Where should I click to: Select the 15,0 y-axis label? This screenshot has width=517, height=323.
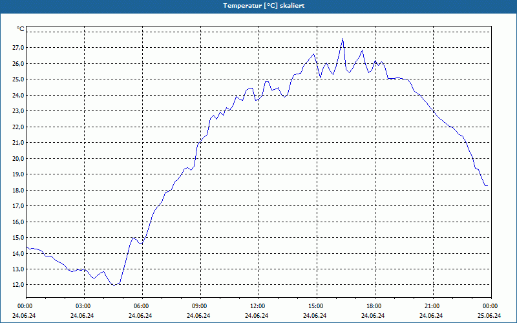[18, 238]
